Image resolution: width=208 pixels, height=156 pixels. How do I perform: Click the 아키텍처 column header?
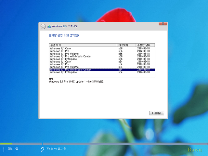pyautogui.click(x=126, y=45)
